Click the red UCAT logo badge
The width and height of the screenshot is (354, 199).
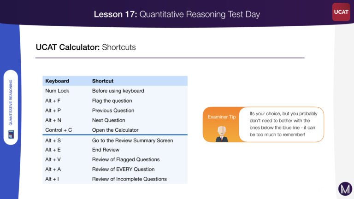[341, 12]
